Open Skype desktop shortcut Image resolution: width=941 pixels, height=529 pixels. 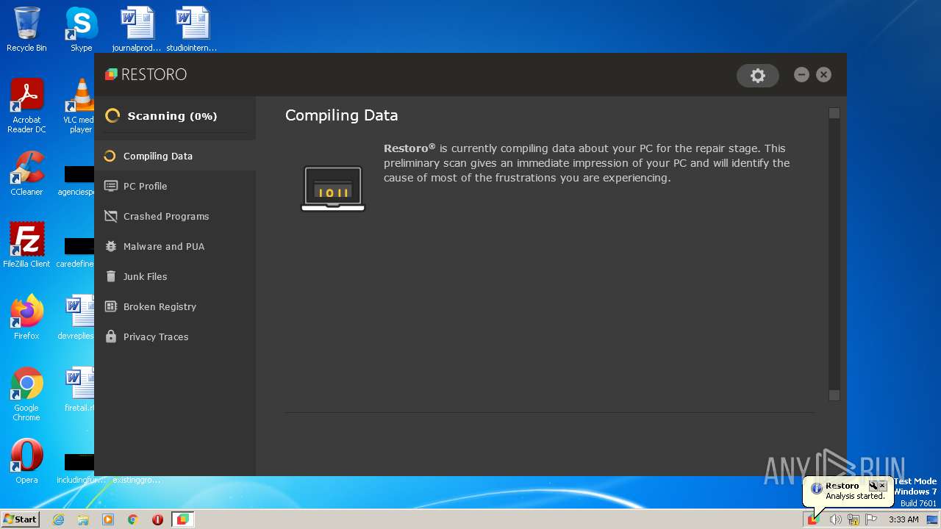click(x=81, y=29)
